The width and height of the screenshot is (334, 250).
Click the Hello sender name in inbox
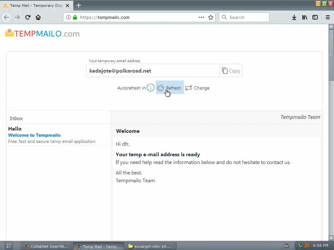pyautogui.click(x=15, y=129)
